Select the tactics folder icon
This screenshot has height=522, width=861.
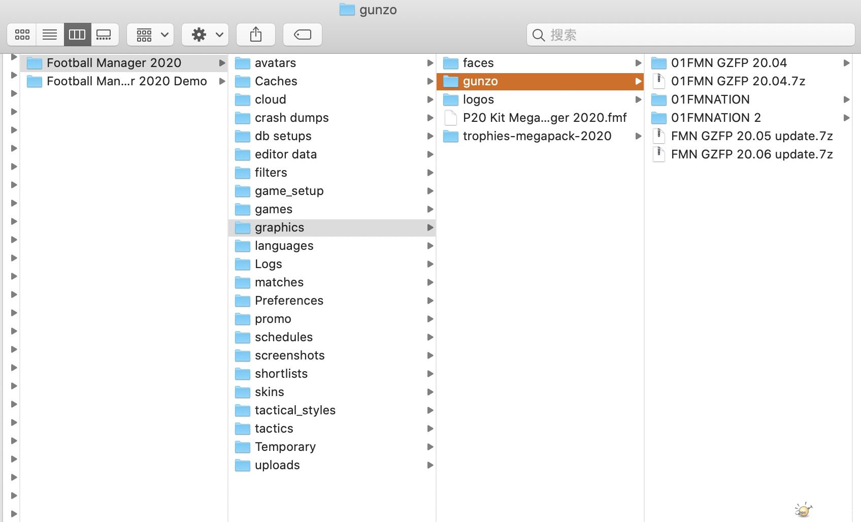(x=243, y=429)
